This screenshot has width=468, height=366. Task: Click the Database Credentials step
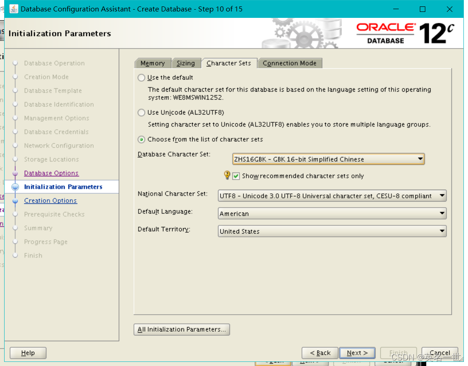[56, 132]
